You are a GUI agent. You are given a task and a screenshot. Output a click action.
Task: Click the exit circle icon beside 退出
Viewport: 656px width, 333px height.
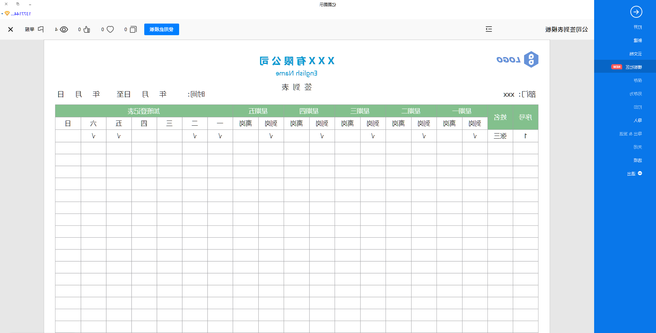[x=640, y=174]
